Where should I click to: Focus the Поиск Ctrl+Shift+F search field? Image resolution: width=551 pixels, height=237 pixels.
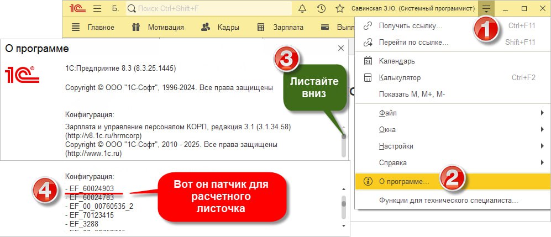pyautogui.click(x=209, y=8)
